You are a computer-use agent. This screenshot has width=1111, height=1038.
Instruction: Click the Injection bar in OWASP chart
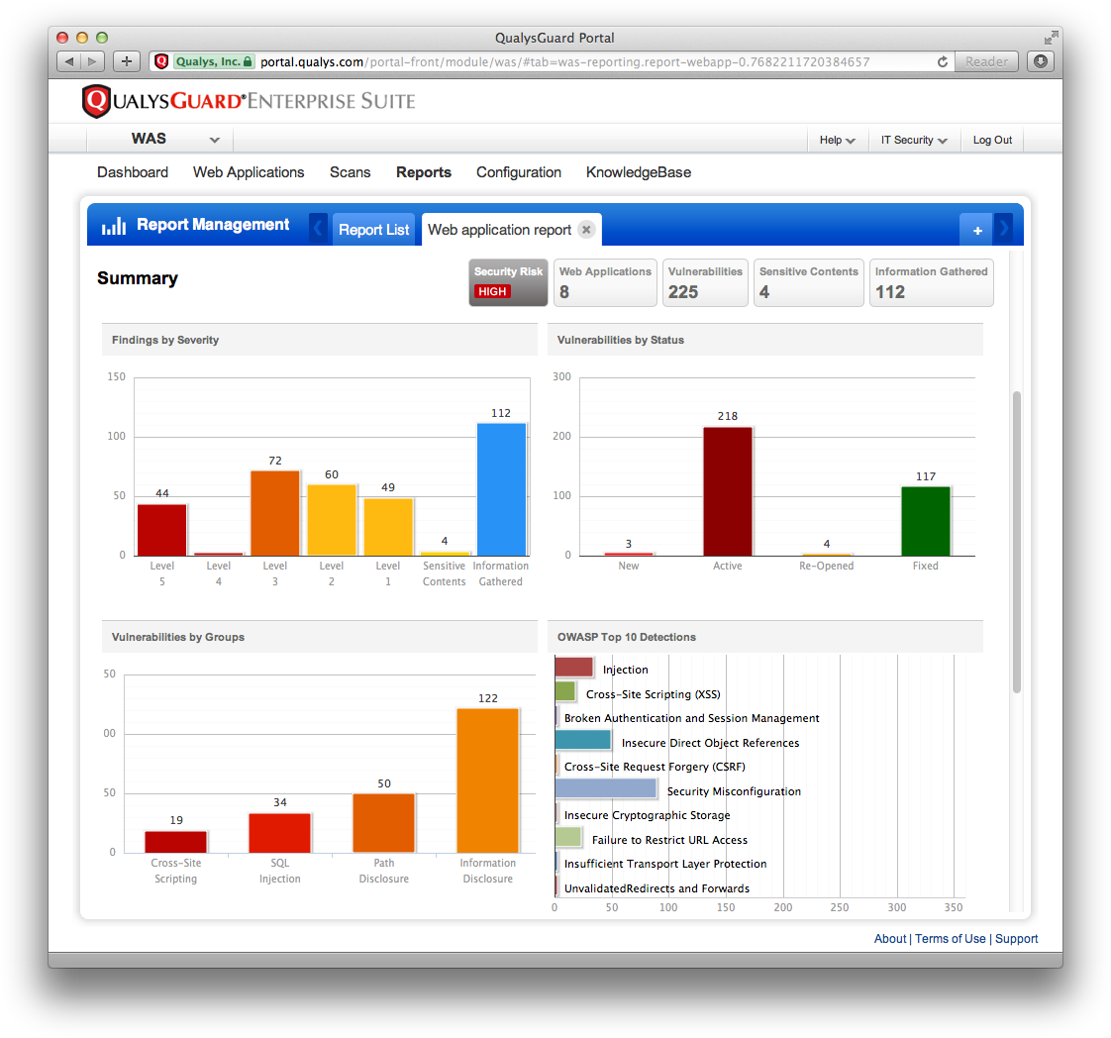[574, 667]
